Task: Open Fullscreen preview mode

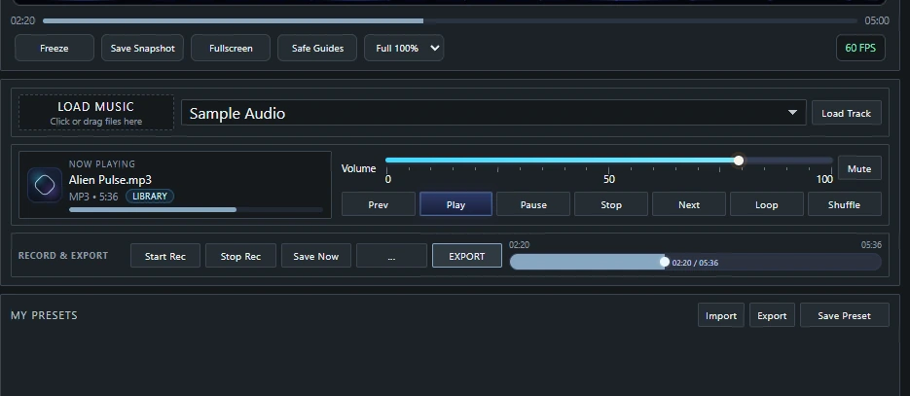Action: coord(231,48)
